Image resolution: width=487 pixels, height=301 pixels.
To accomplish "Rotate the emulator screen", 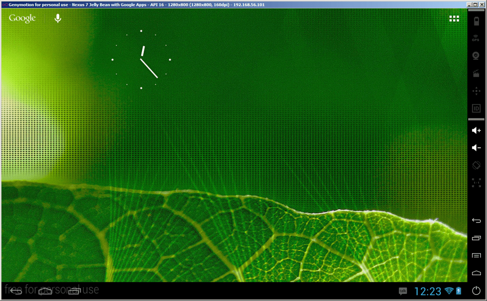I will pyautogui.click(x=476, y=166).
